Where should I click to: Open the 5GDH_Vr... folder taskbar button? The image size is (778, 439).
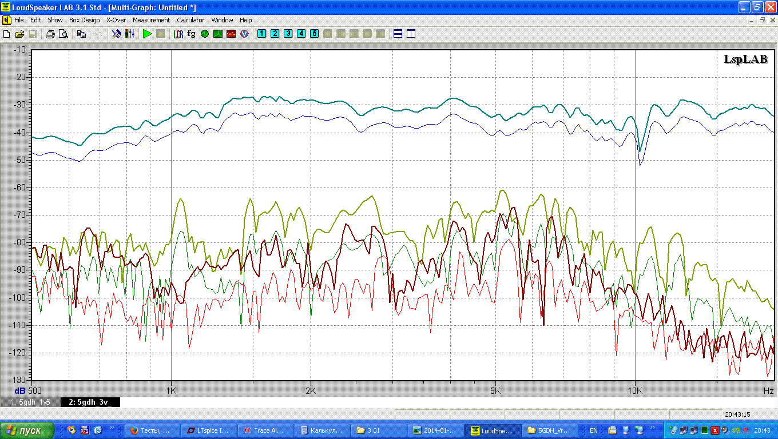click(550, 430)
